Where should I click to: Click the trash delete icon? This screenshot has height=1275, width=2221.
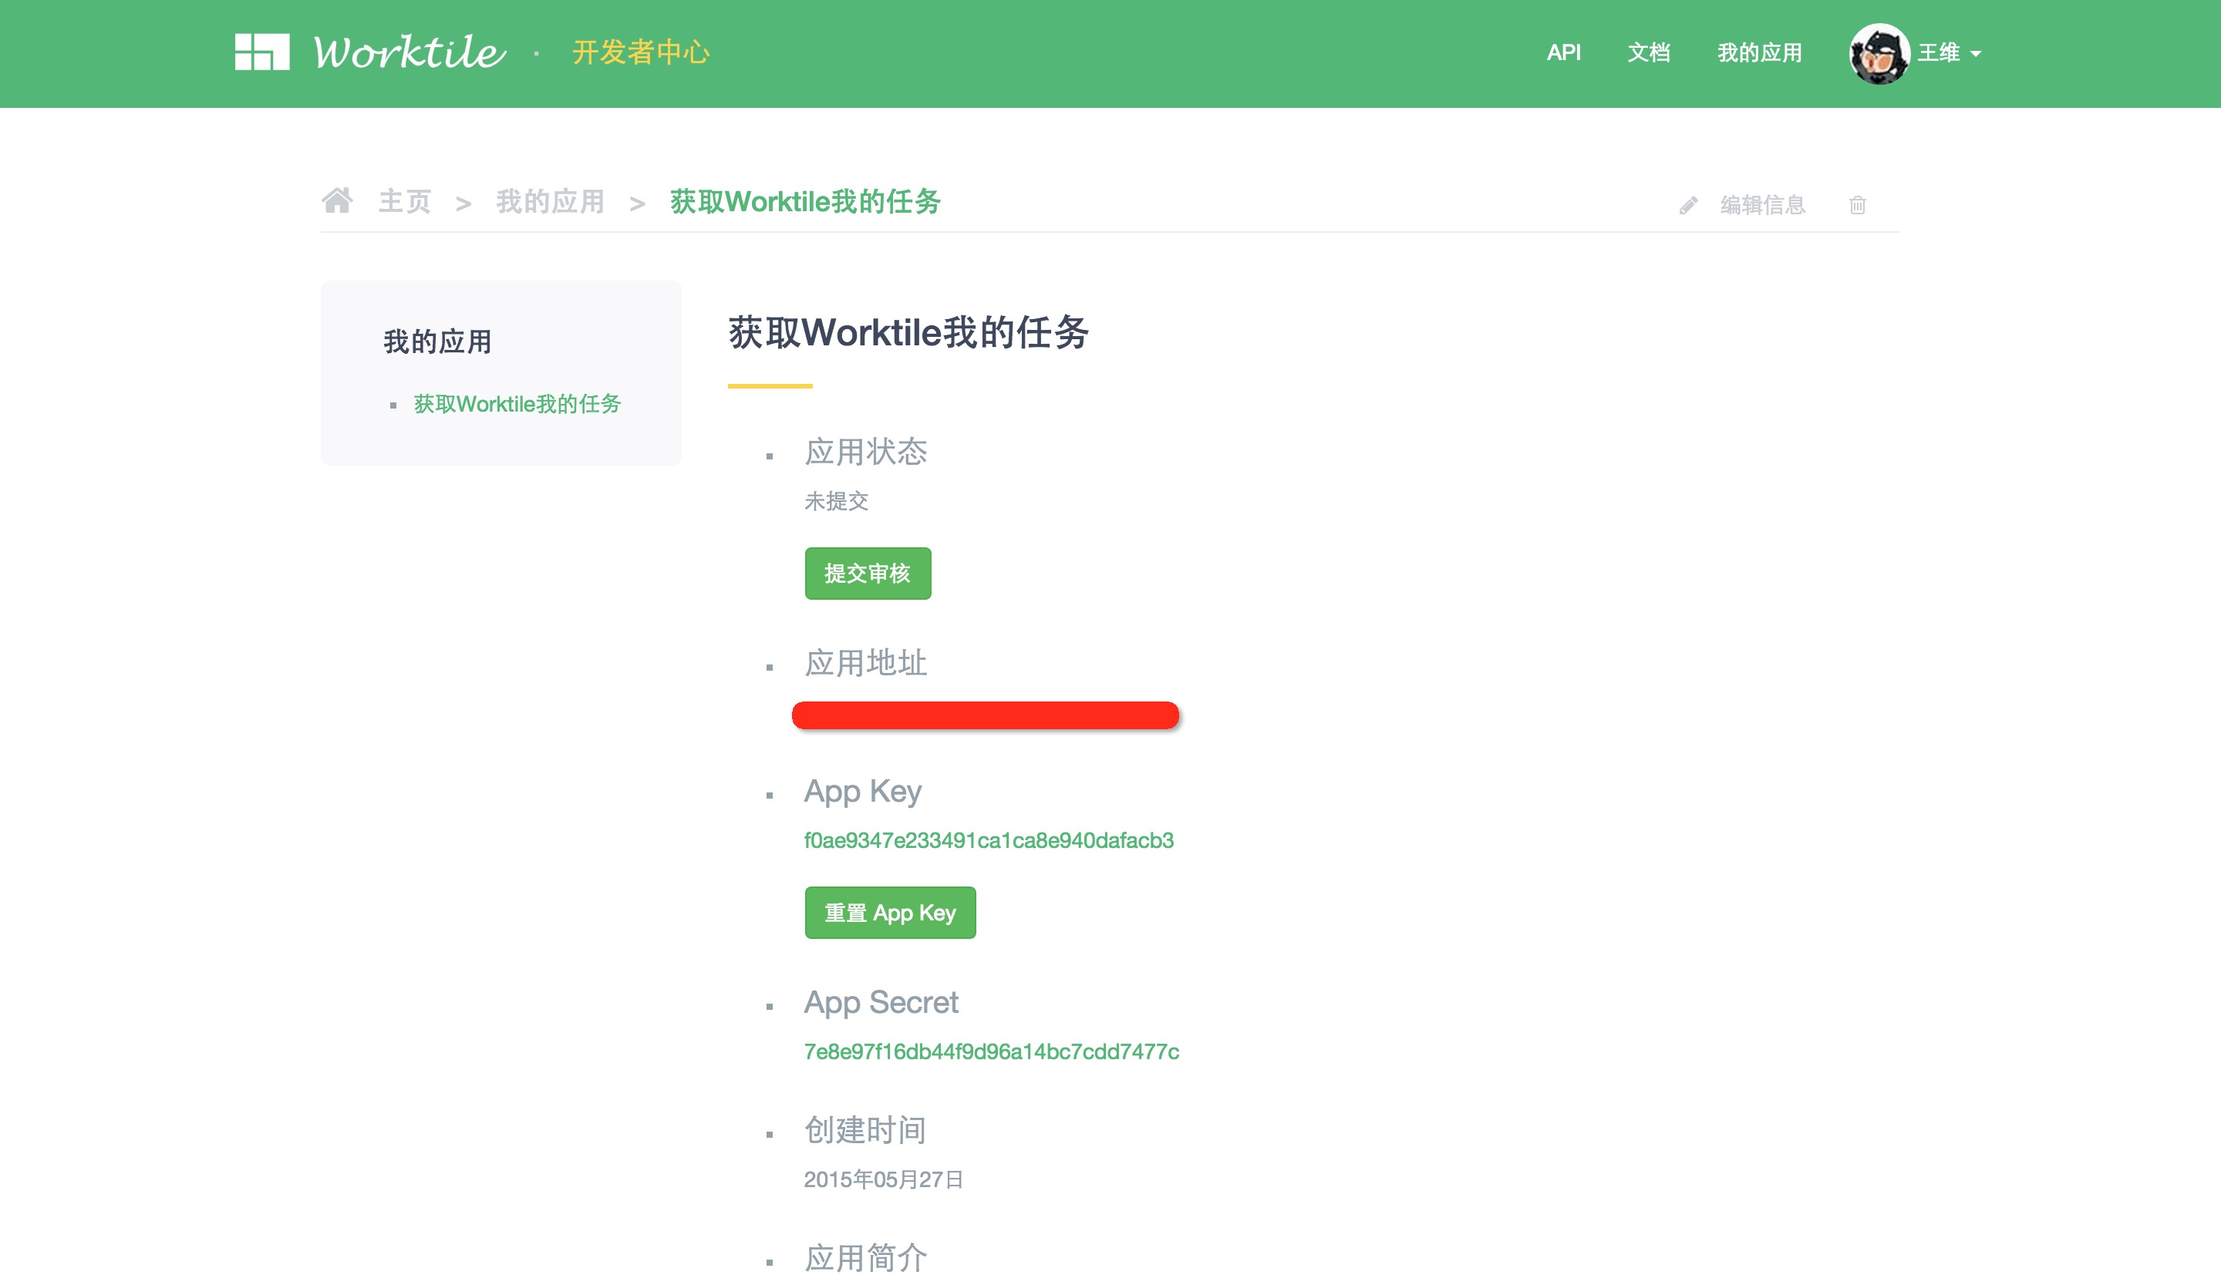pyautogui.click(x=1858, y=205)
